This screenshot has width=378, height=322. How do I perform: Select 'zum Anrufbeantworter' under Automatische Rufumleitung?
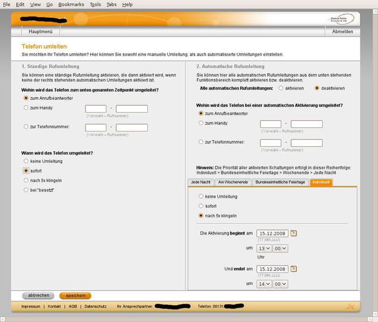coord(201,113)
